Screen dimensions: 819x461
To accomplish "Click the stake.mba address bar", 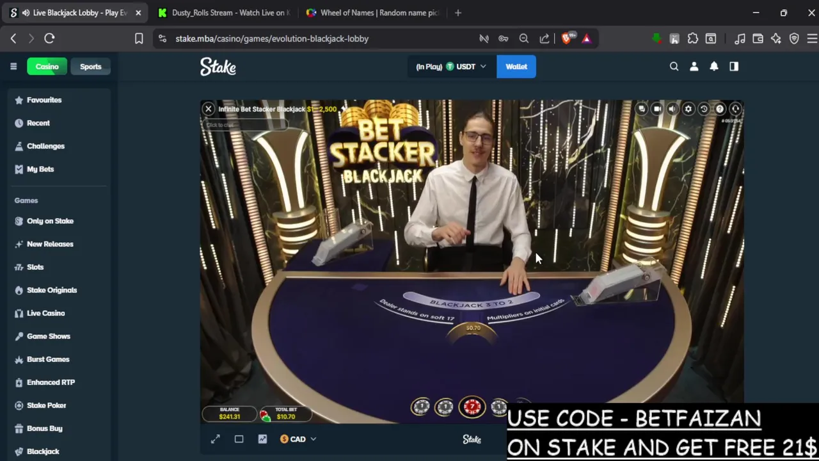I will tap(272, 38).
